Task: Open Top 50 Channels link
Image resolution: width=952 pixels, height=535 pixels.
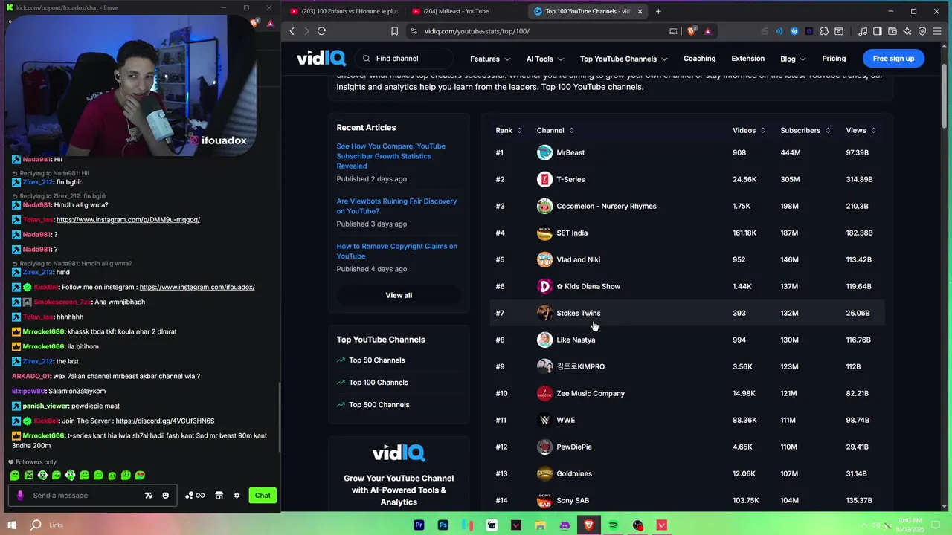Action: 377,360
